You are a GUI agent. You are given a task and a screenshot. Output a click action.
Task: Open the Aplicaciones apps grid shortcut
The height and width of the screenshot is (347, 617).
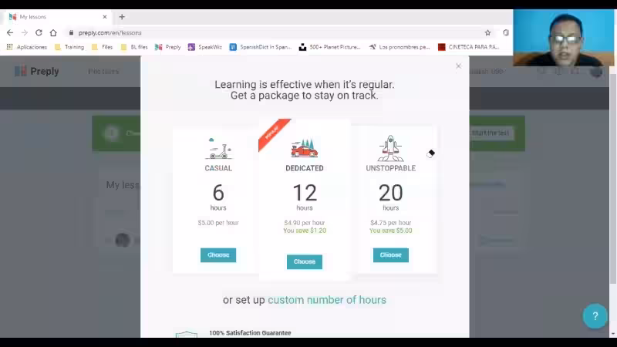click(x=10, y=47)
